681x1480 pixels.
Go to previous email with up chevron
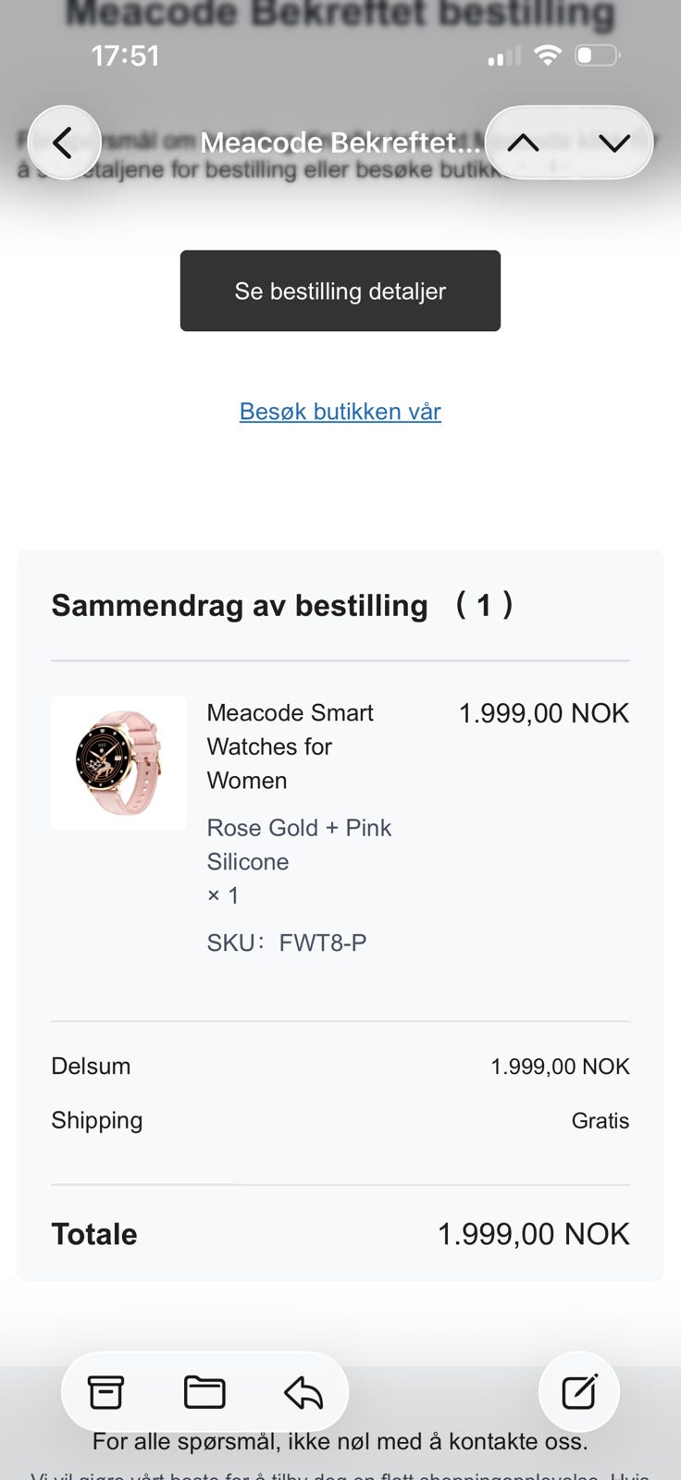coord(523,142)
